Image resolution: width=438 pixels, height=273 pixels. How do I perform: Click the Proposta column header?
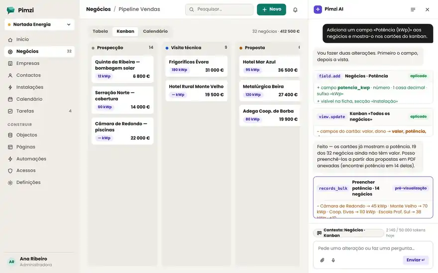(x=270, y=48)
